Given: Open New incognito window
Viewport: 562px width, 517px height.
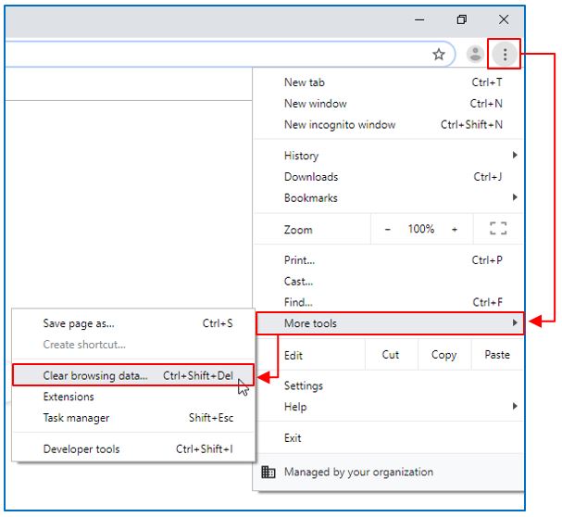Looking at the screenshot, I should pos(340,125).
